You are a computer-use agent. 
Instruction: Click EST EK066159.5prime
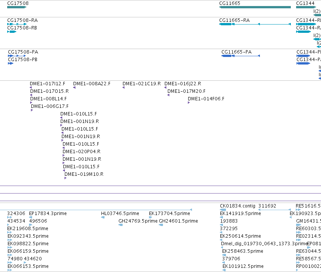10,255
